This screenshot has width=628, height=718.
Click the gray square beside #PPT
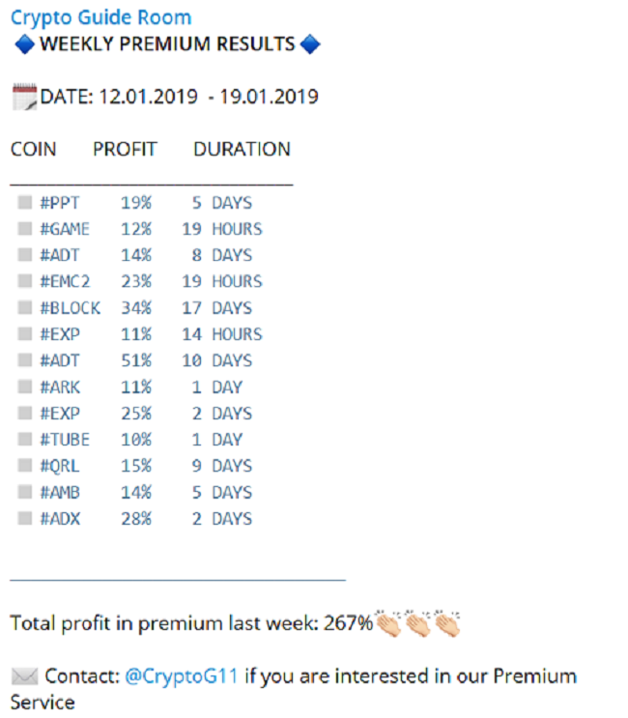(x=24, y=203)
